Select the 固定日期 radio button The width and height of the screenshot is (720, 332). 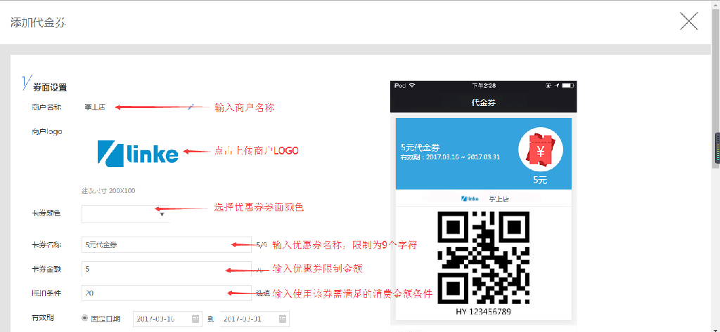84,318
